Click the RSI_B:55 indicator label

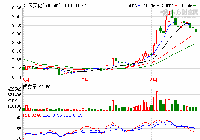(53, 115)
